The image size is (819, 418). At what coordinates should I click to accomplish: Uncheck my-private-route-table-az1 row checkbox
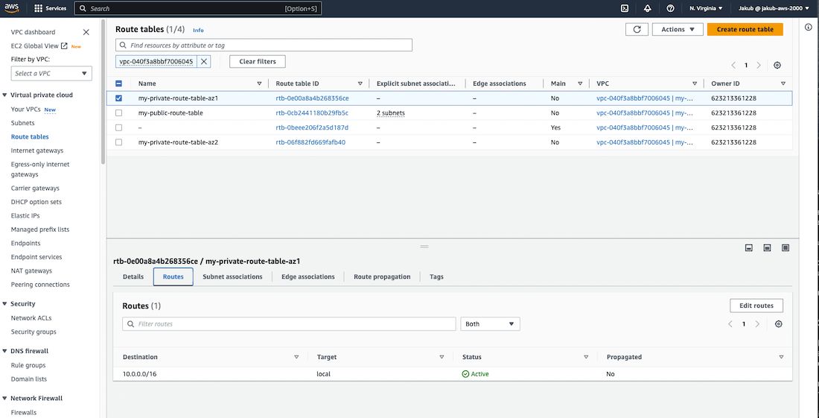coord(119,98)
